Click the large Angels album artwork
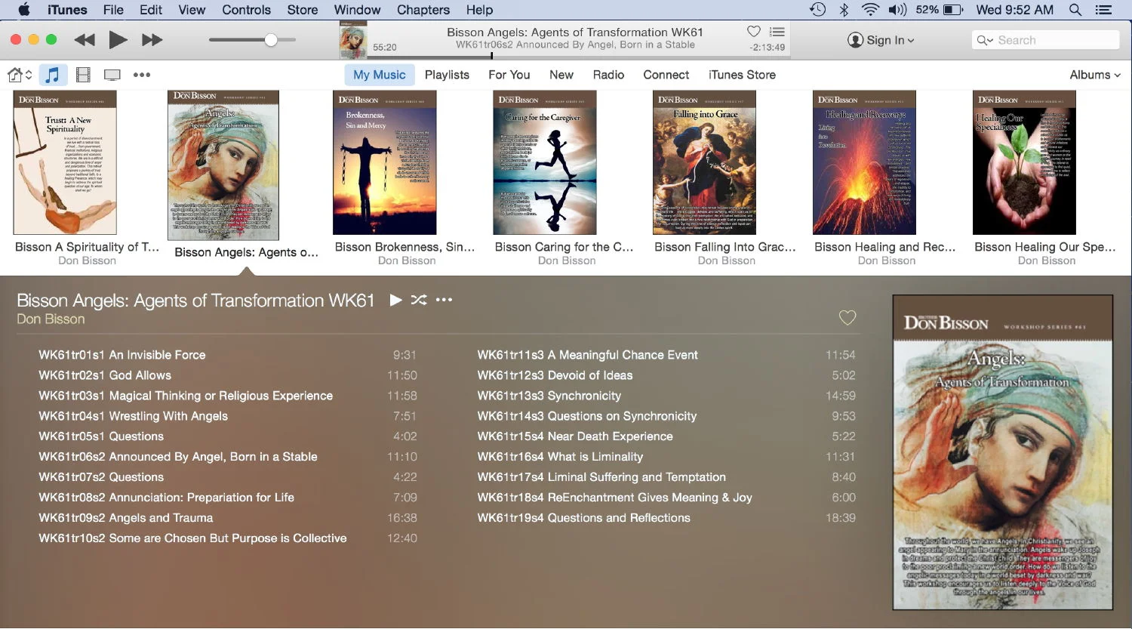This screenshot has height=629, width=1132. 1003,452
